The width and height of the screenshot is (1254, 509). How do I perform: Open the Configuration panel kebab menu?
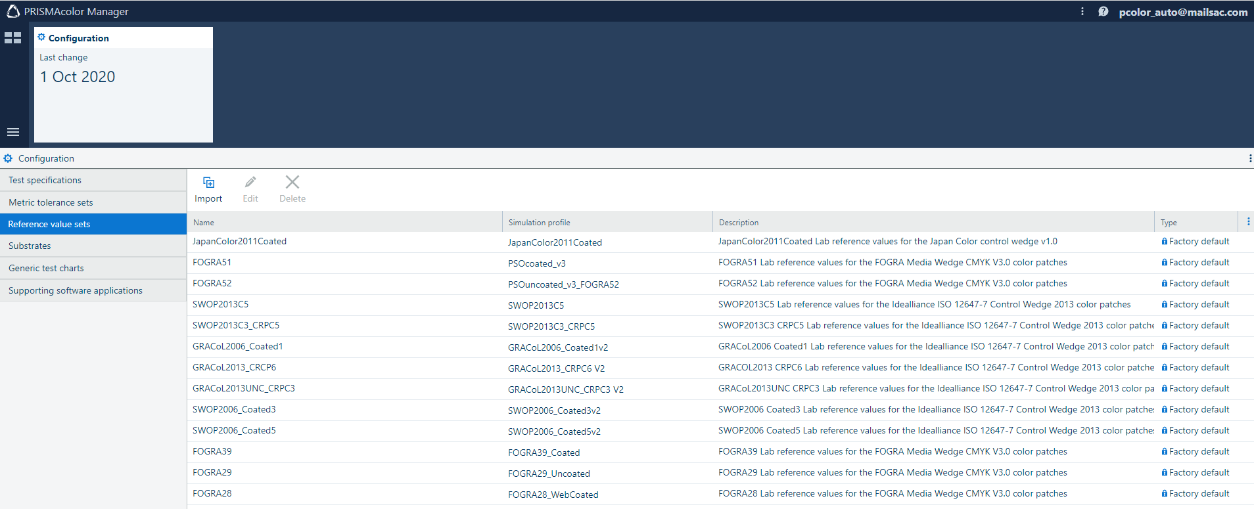[1249, 158]
